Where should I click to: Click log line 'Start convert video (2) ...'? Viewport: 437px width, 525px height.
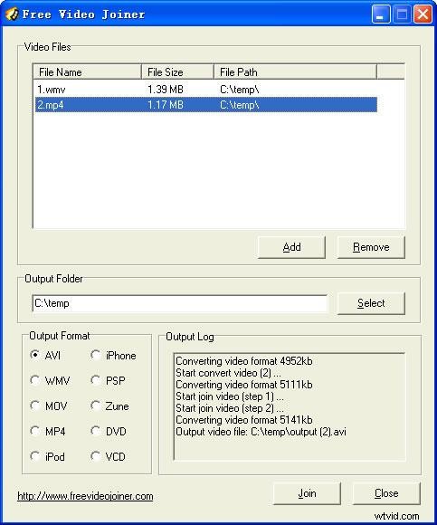pos(228,373)
